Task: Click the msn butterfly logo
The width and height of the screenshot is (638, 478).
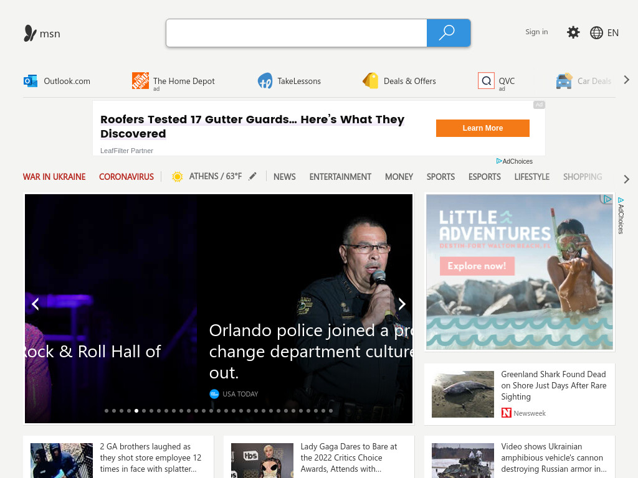Action: 30,34
